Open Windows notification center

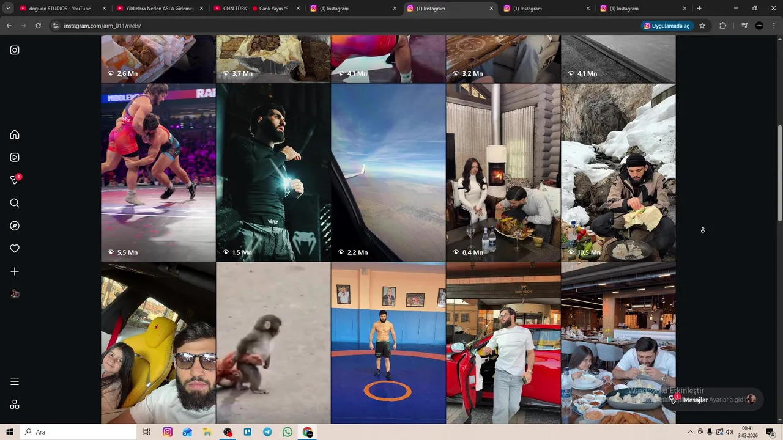(x=770, y=432)
